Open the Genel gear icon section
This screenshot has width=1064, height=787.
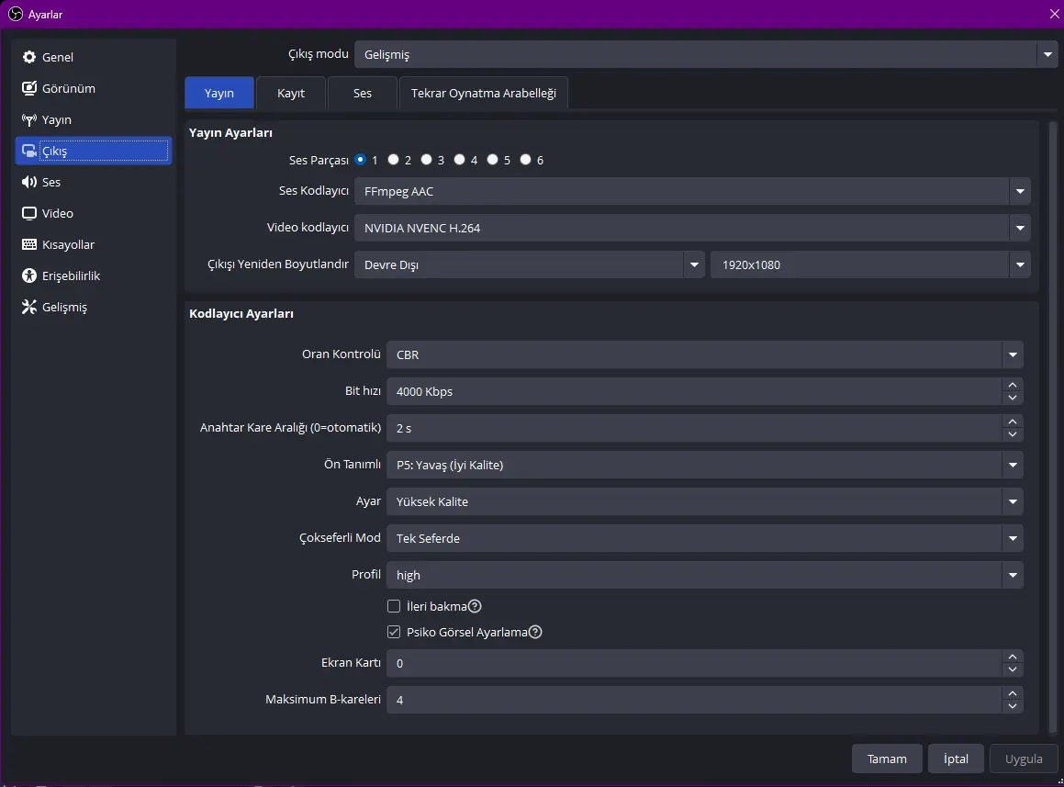click(29, 57)
